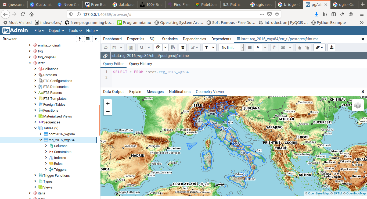Click into the SQL query editor text
The image size is (367, 199).
151,72
